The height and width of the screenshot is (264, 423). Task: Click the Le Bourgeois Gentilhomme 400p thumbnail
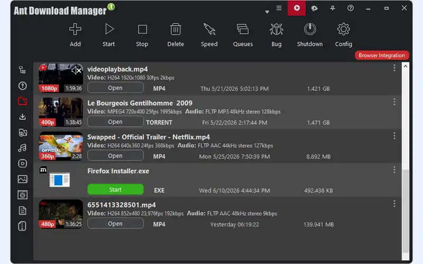(x=61, y=112)
